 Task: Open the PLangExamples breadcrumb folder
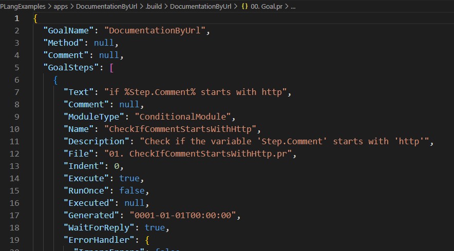(x=24, y=7)
